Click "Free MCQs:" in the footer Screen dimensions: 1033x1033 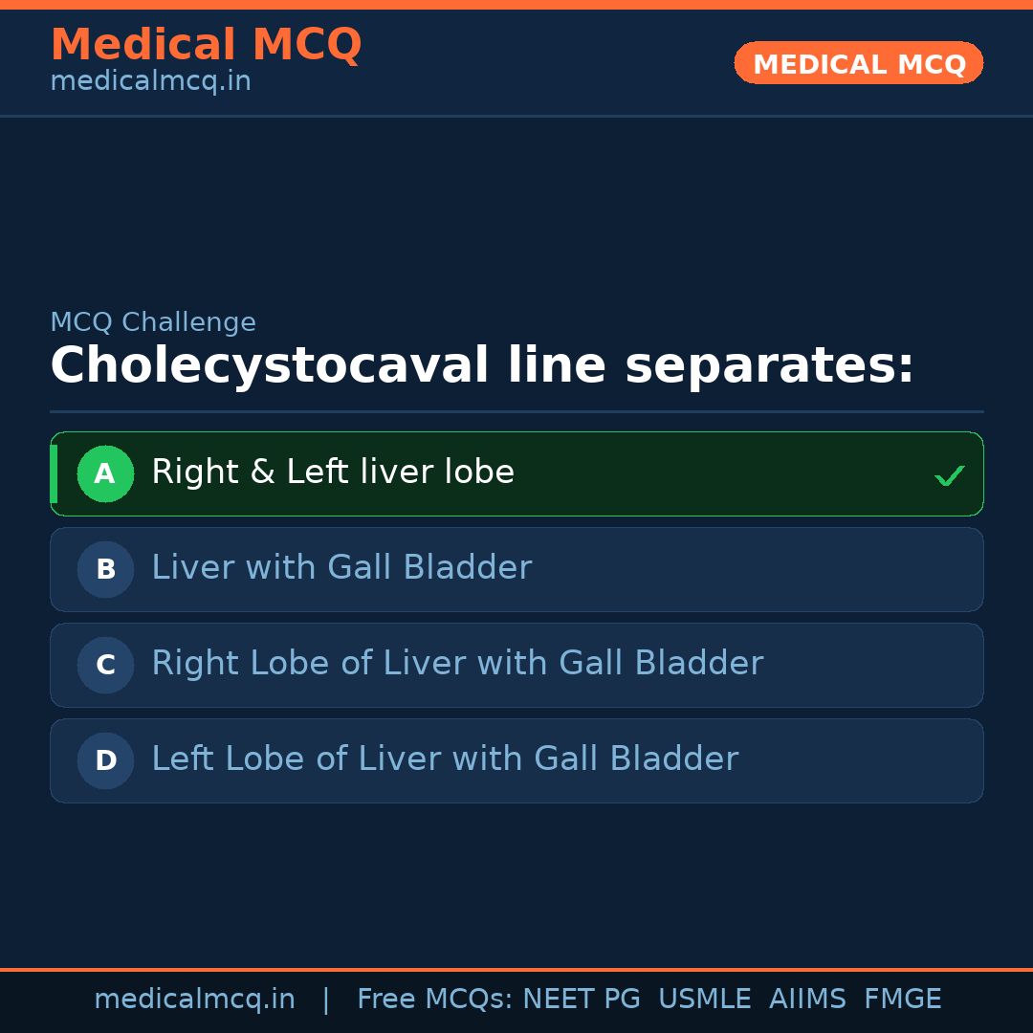[x=435, y=1000]
